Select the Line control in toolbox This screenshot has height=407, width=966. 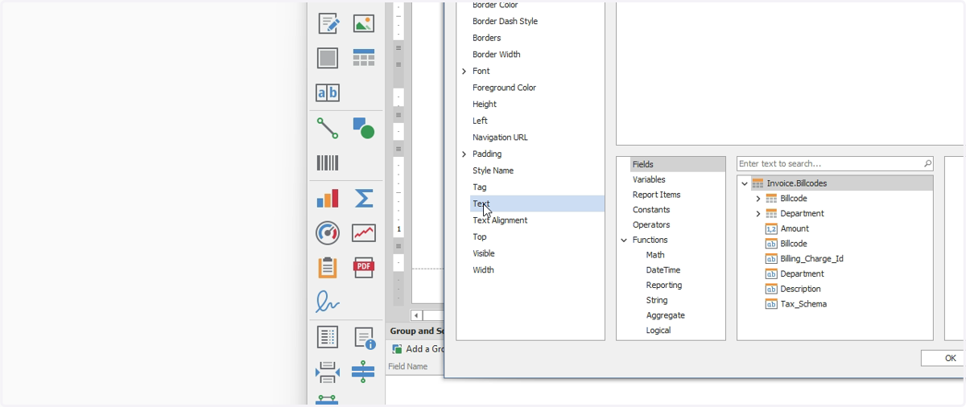(328, 128)
